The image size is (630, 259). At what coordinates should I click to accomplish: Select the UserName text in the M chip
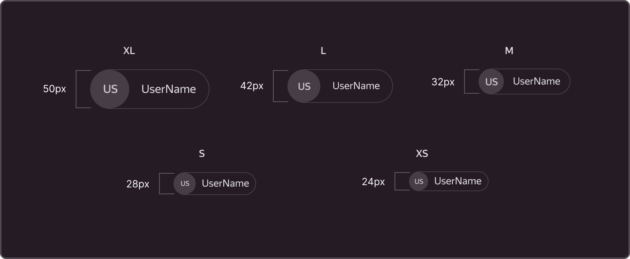(536, 81)
